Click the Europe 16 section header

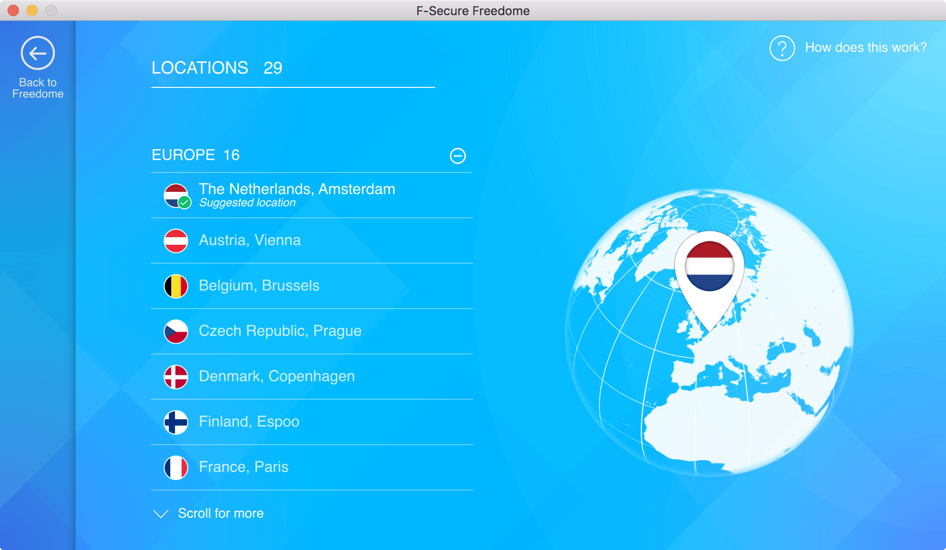click(196, 155)
